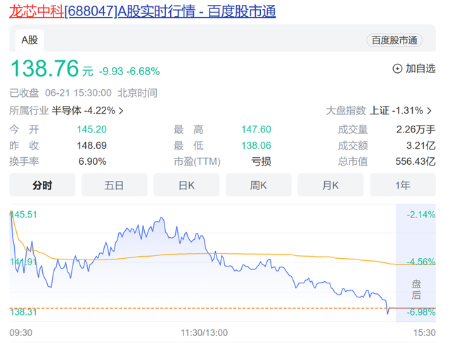450x343 pixels.
Task: Click the 昨收 value 148.69
Action: 92,145
